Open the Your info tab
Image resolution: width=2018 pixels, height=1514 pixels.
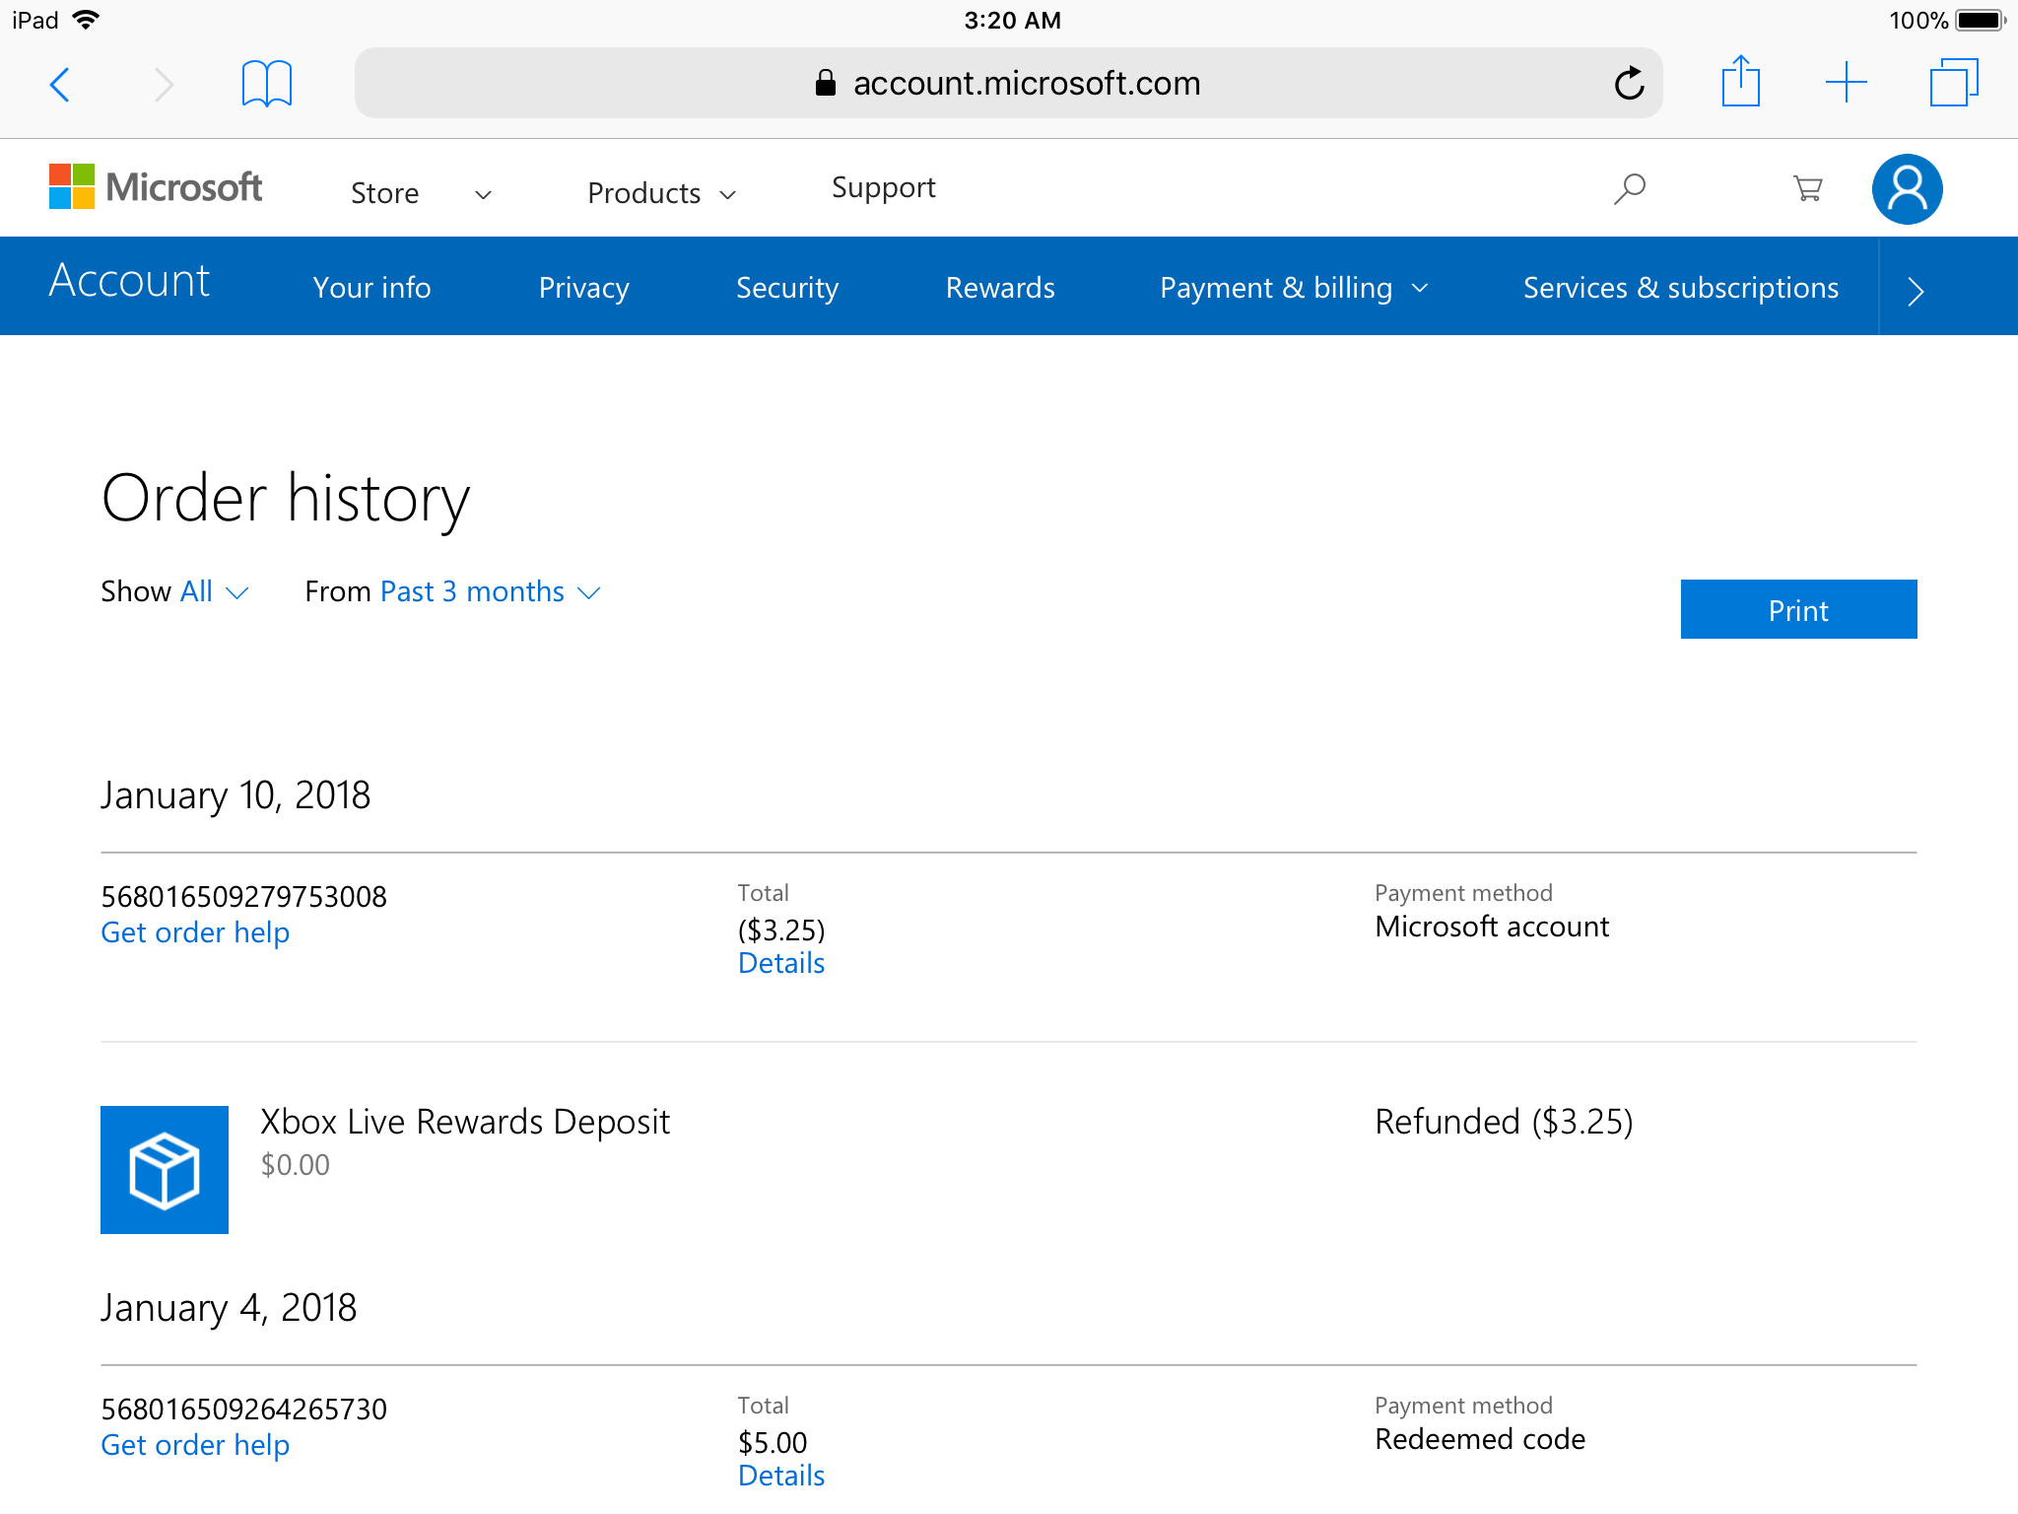click(x=371, y=288)
